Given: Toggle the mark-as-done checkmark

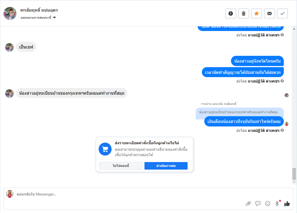Looking at the screenshot, I should [282, 13].
